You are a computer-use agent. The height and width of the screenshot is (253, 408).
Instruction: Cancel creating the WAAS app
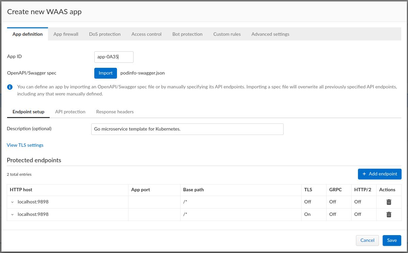pyautogui.click(x=367, y=240)
